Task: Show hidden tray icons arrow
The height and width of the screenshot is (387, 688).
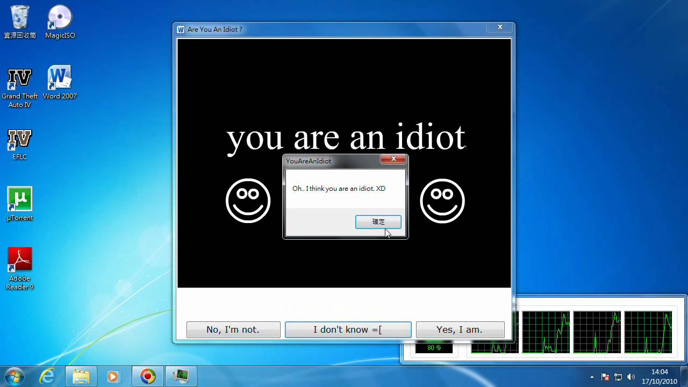Action: point(592,377)
